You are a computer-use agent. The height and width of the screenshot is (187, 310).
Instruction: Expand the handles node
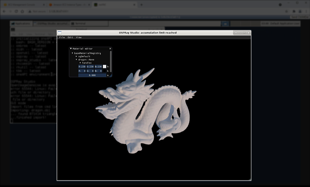[80, 63]
